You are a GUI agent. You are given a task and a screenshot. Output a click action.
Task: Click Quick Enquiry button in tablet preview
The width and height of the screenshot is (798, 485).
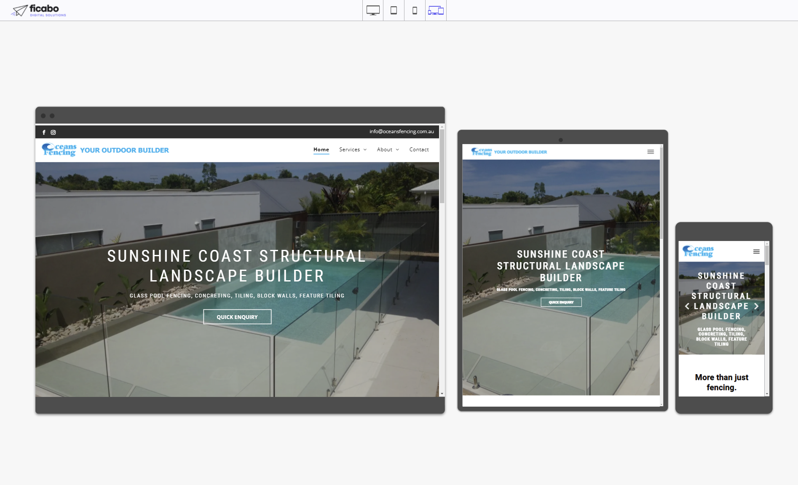click(561, 302)
